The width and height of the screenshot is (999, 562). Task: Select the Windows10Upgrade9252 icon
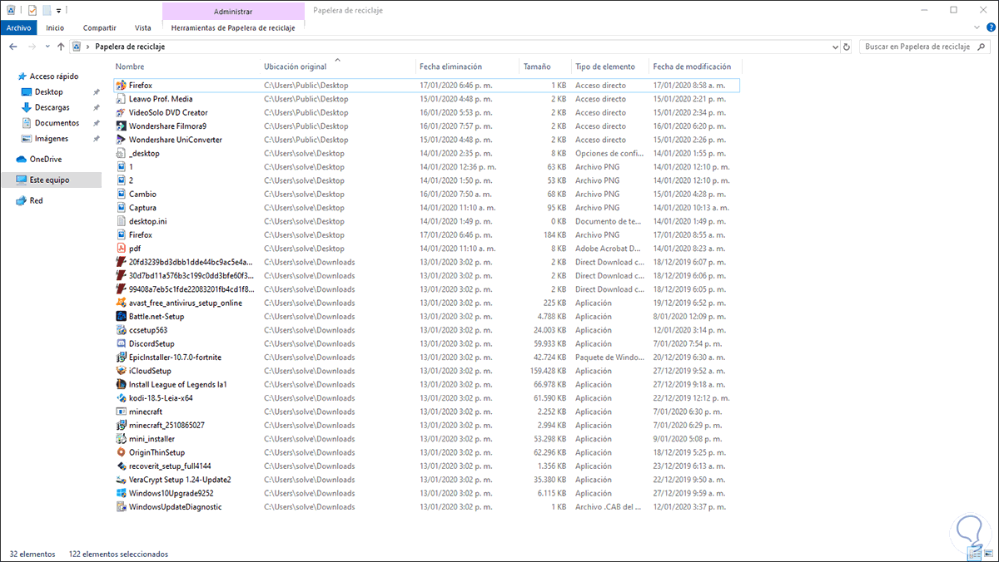tap(121, 493)
